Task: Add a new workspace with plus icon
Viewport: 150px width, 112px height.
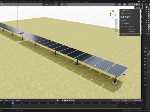Action: pyautogui.click(x=90, y=2)
